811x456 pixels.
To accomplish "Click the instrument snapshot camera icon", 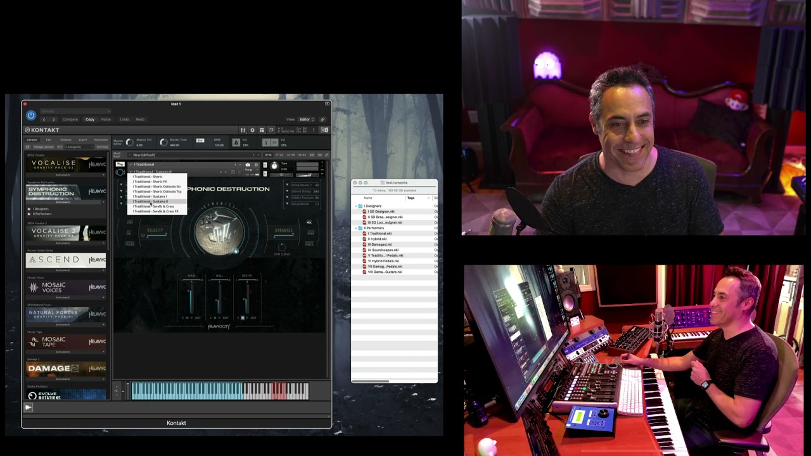I will click(x=248, y=165).
